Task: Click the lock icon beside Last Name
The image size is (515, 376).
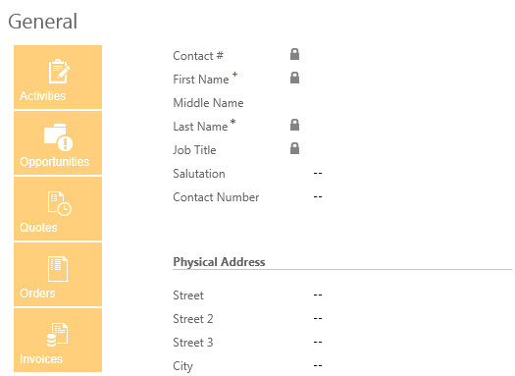Action: 294,125
